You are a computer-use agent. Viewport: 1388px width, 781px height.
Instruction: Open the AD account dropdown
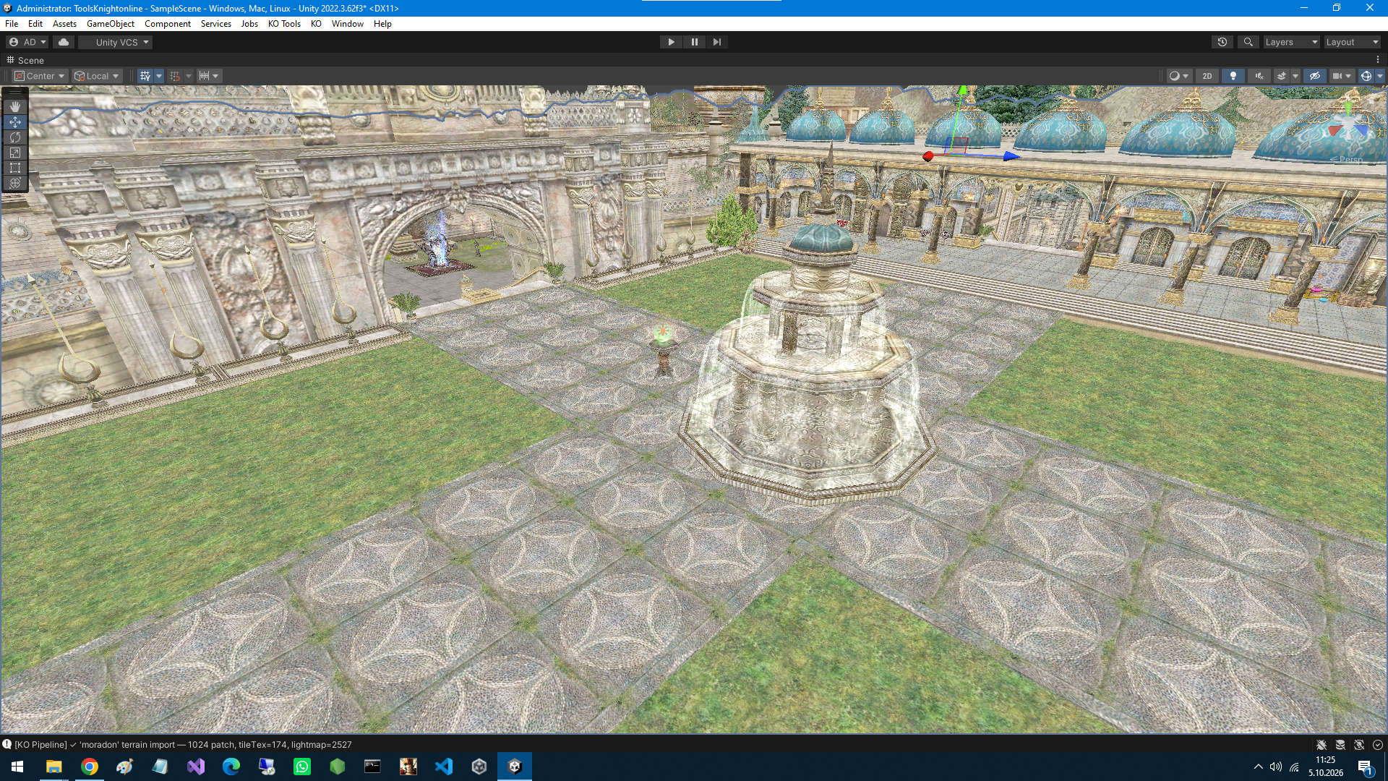click(27, 42)
